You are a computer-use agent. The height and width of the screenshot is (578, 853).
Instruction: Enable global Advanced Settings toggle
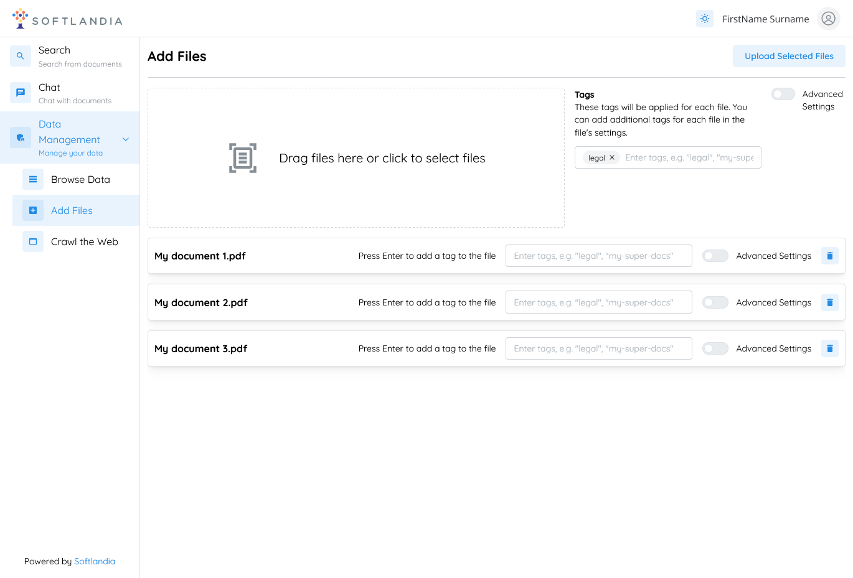(783, 93)
